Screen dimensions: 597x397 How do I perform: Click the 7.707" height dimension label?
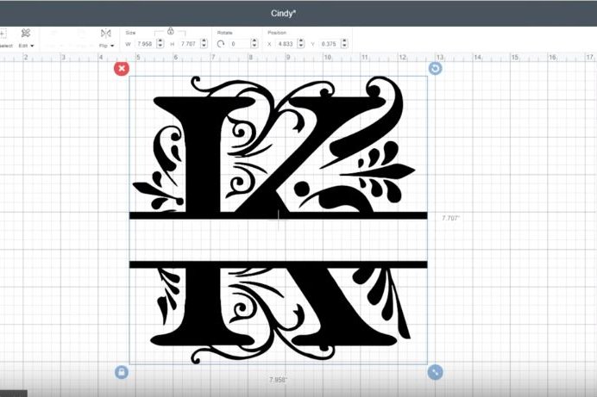[451, 218]
